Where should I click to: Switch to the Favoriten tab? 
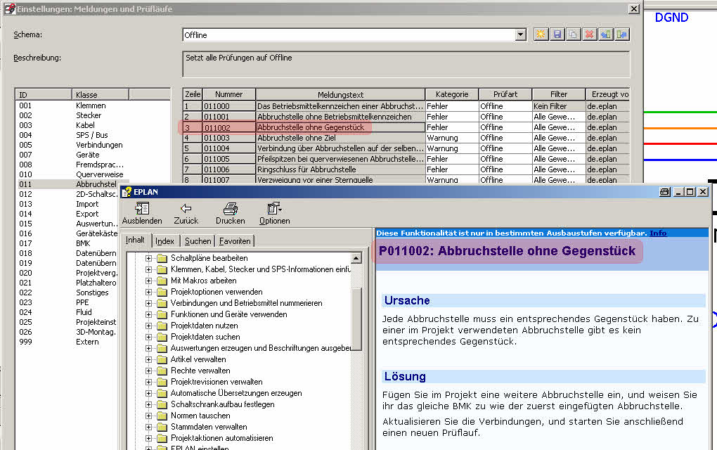235,241
